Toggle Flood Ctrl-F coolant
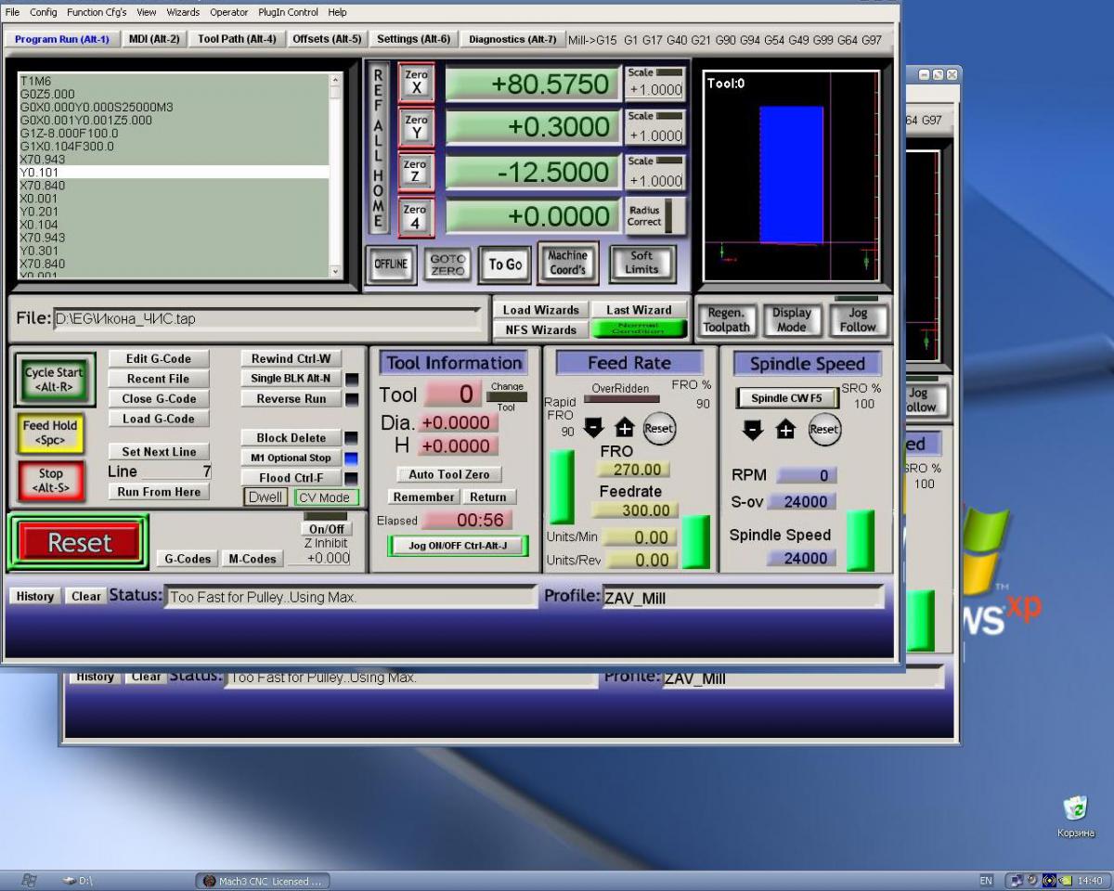Image resolution: width=1114 pixels, height=891 pixels. (291, 478)
